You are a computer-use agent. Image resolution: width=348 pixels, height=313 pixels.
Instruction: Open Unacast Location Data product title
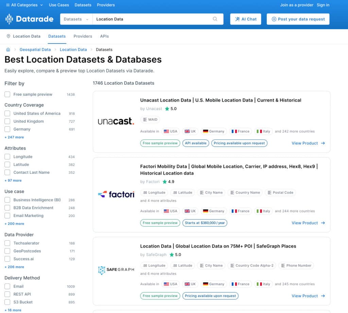click(x=221, y=100)
